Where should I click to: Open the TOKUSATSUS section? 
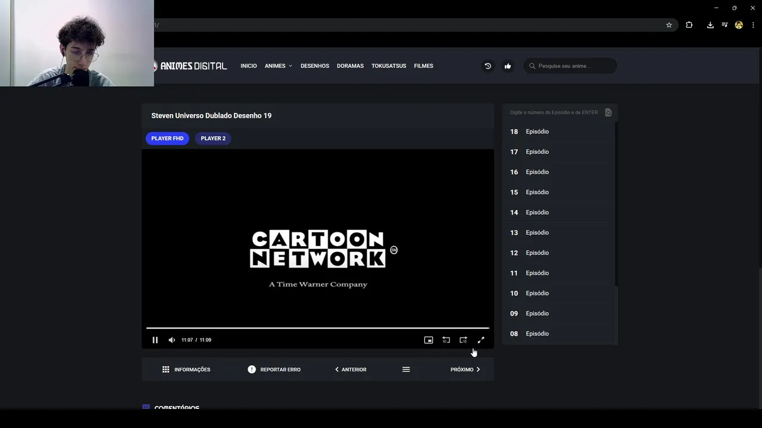(x=389, y=66)
